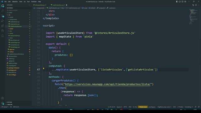Open the Run and Debug view

[3, 21]
